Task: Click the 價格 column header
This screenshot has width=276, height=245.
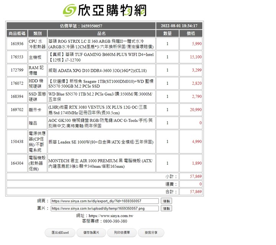Action: pos(191,33)
